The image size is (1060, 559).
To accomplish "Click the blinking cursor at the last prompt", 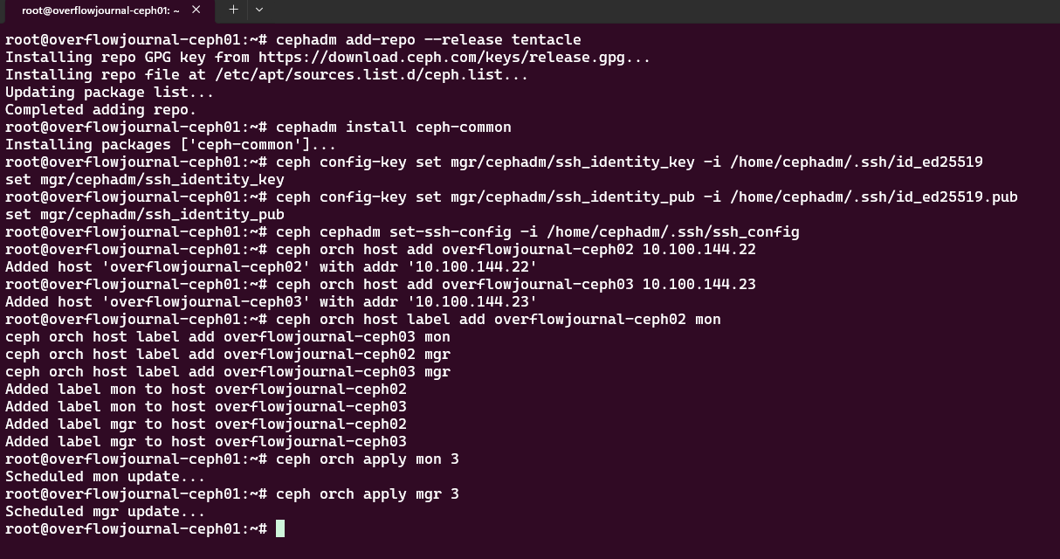I will tap(280, 528).
